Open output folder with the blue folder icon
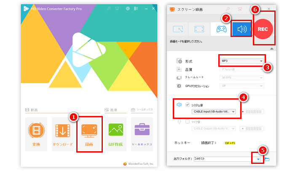This screenshot has height=171, width=295. (267, 159)
